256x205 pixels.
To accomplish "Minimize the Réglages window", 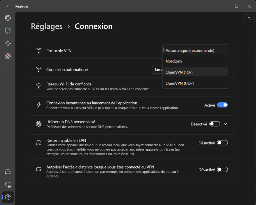I will click(224, 6).
